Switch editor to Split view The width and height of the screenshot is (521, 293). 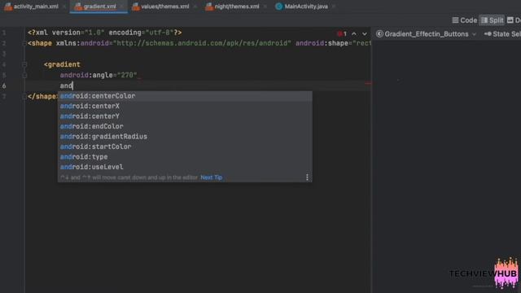tap(492, 20)
